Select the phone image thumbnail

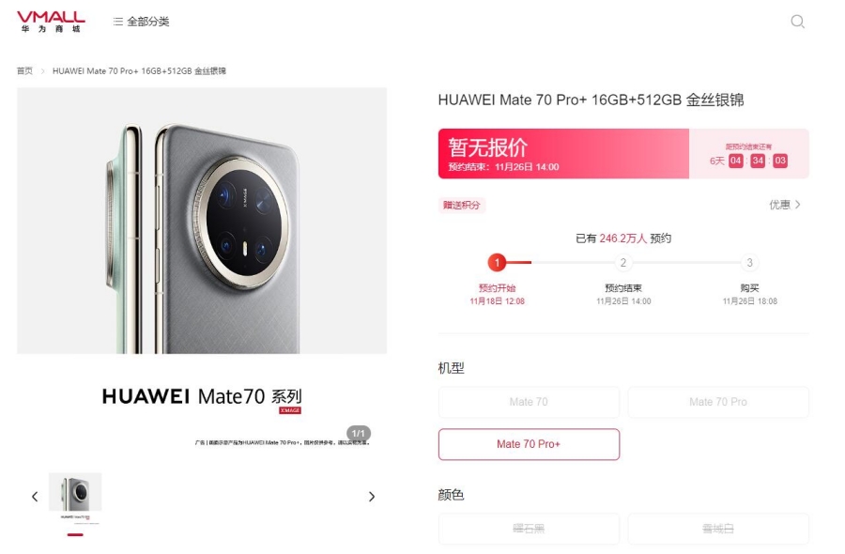coord(75,496)
